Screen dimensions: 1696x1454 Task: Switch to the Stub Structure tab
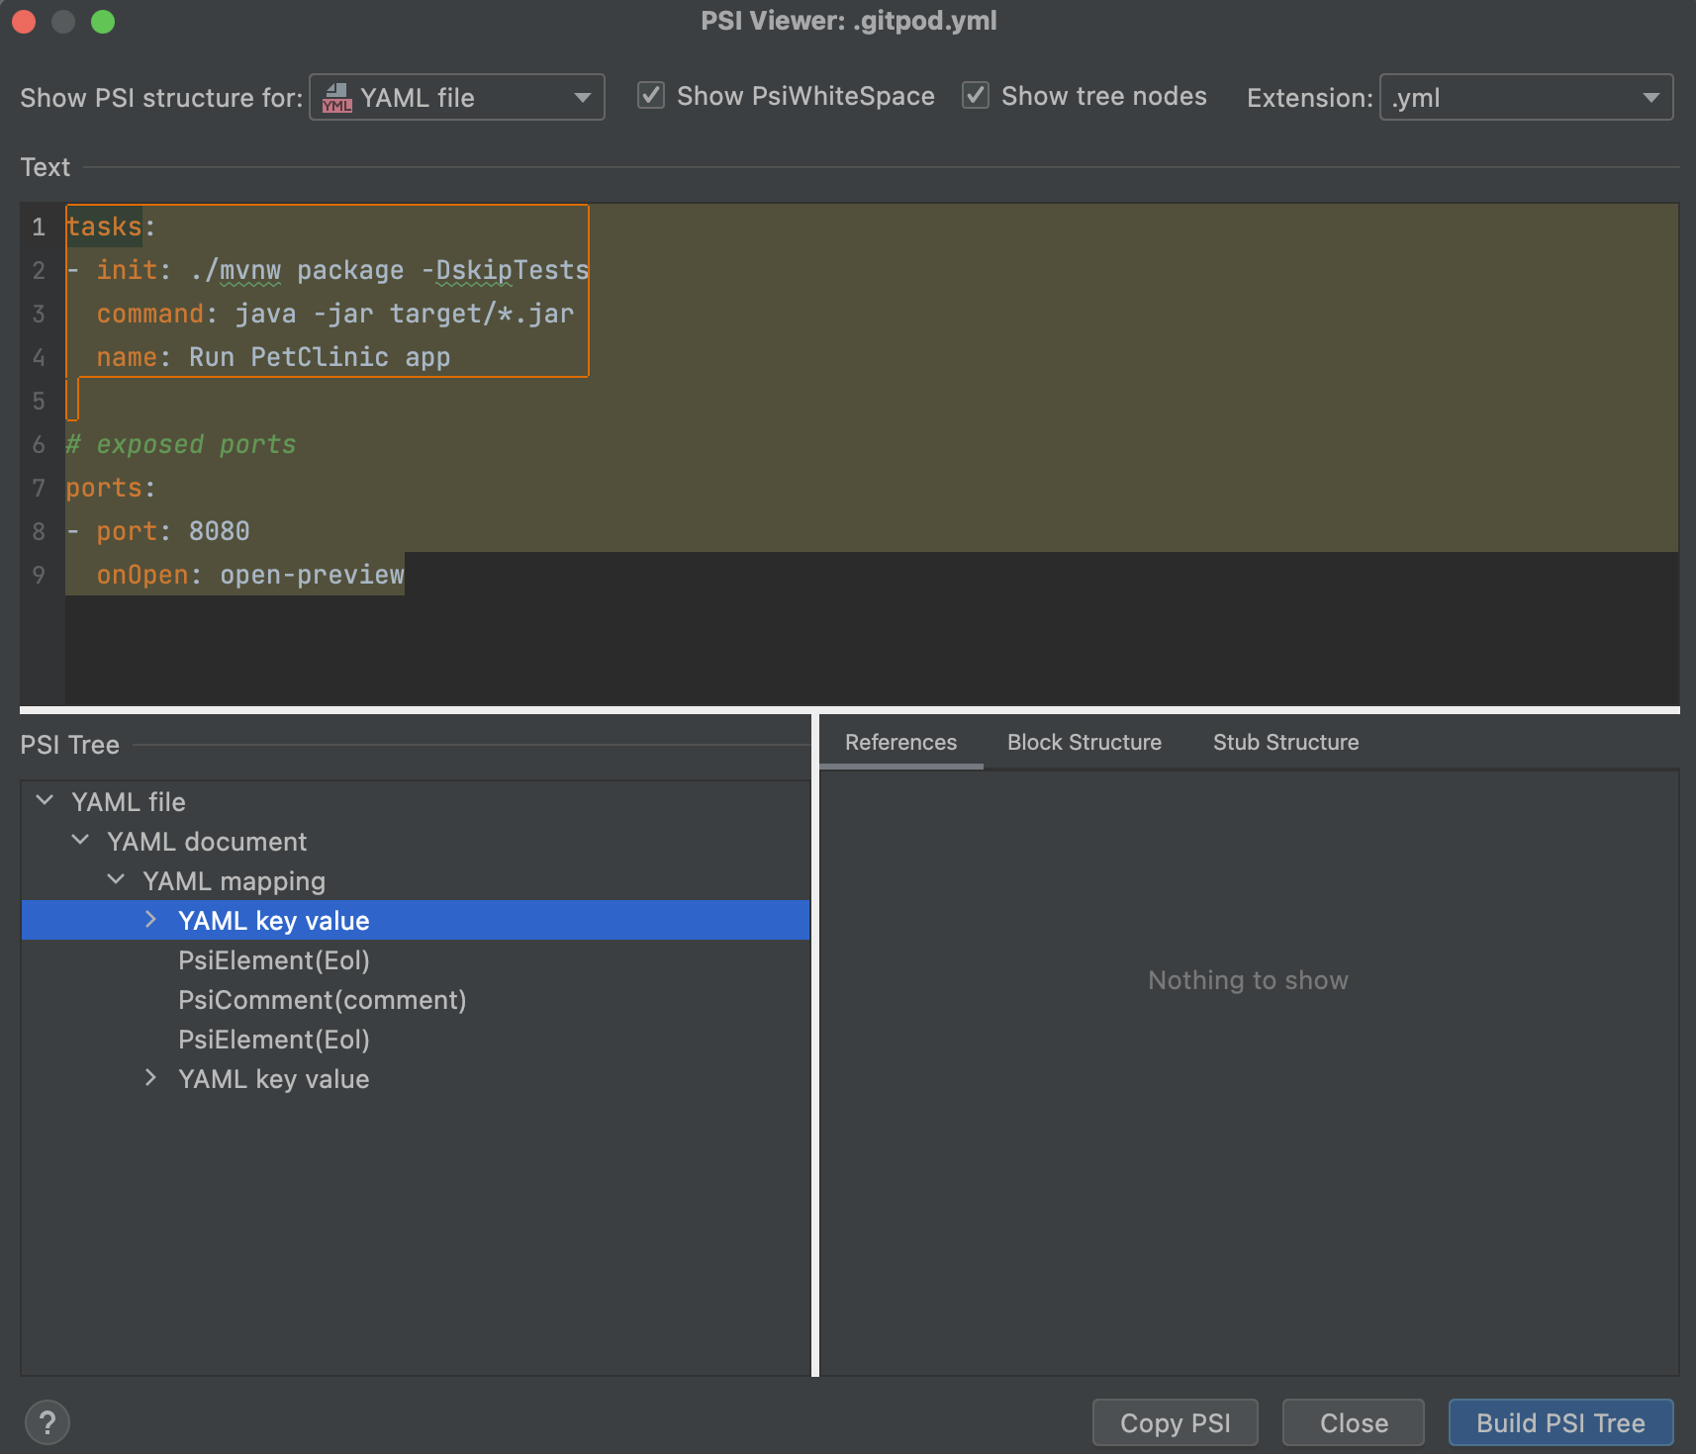[1285, 743]
